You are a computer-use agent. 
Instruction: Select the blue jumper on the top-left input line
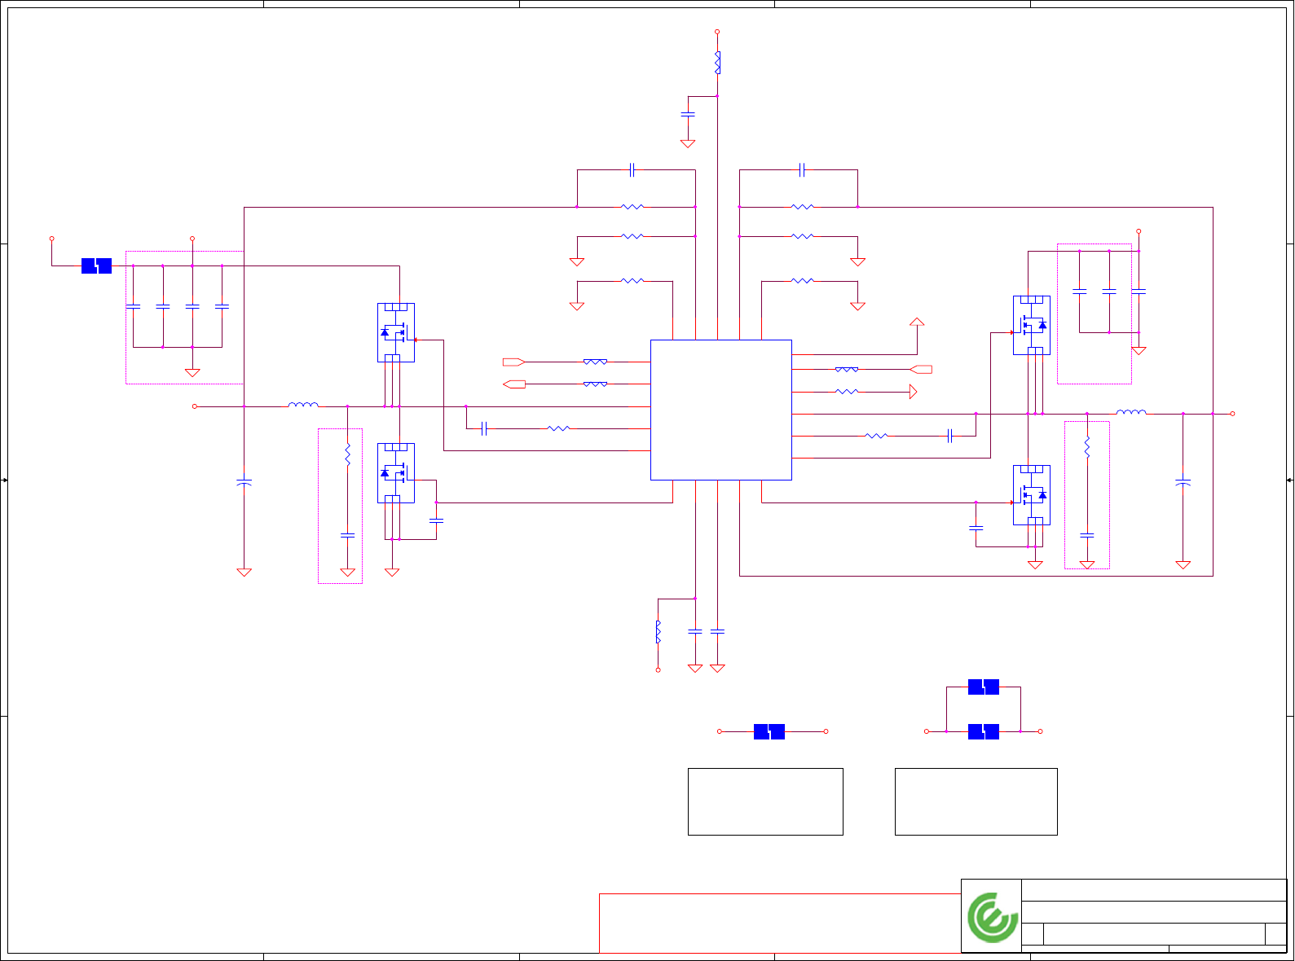96,265
